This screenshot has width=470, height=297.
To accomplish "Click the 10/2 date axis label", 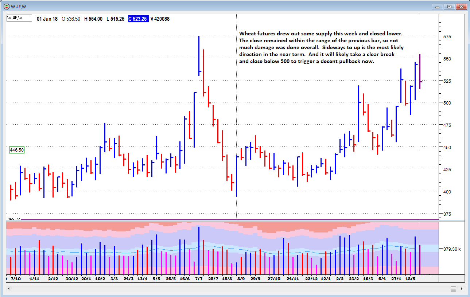I will coord(100,279).
